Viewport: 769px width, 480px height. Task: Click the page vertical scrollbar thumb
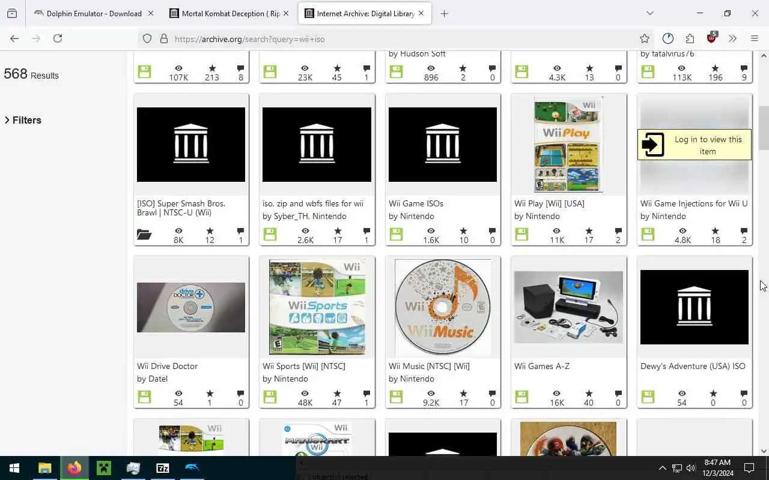coord(764,128)
